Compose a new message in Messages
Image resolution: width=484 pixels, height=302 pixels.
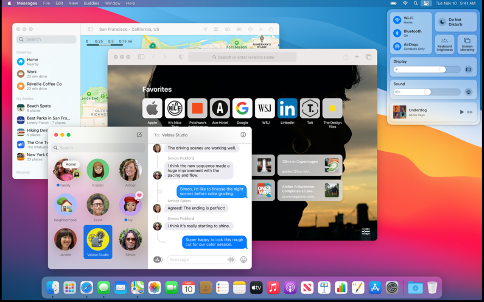coord(139,135)
